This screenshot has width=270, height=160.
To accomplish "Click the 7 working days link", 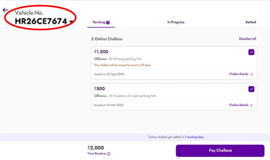I will (x=194, y=137).
